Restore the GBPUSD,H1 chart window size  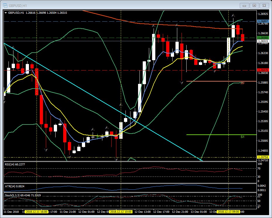[254, 5]
